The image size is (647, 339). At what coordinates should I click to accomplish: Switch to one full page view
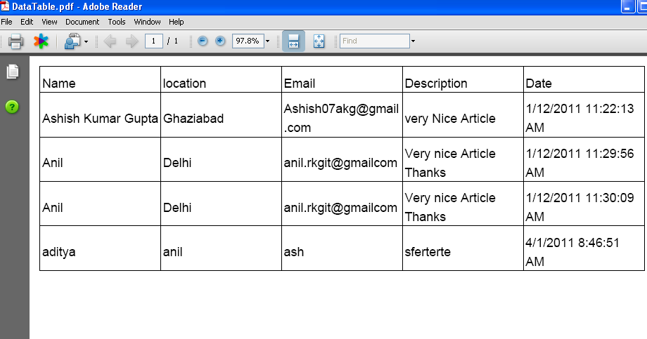[x=319, y=41]
